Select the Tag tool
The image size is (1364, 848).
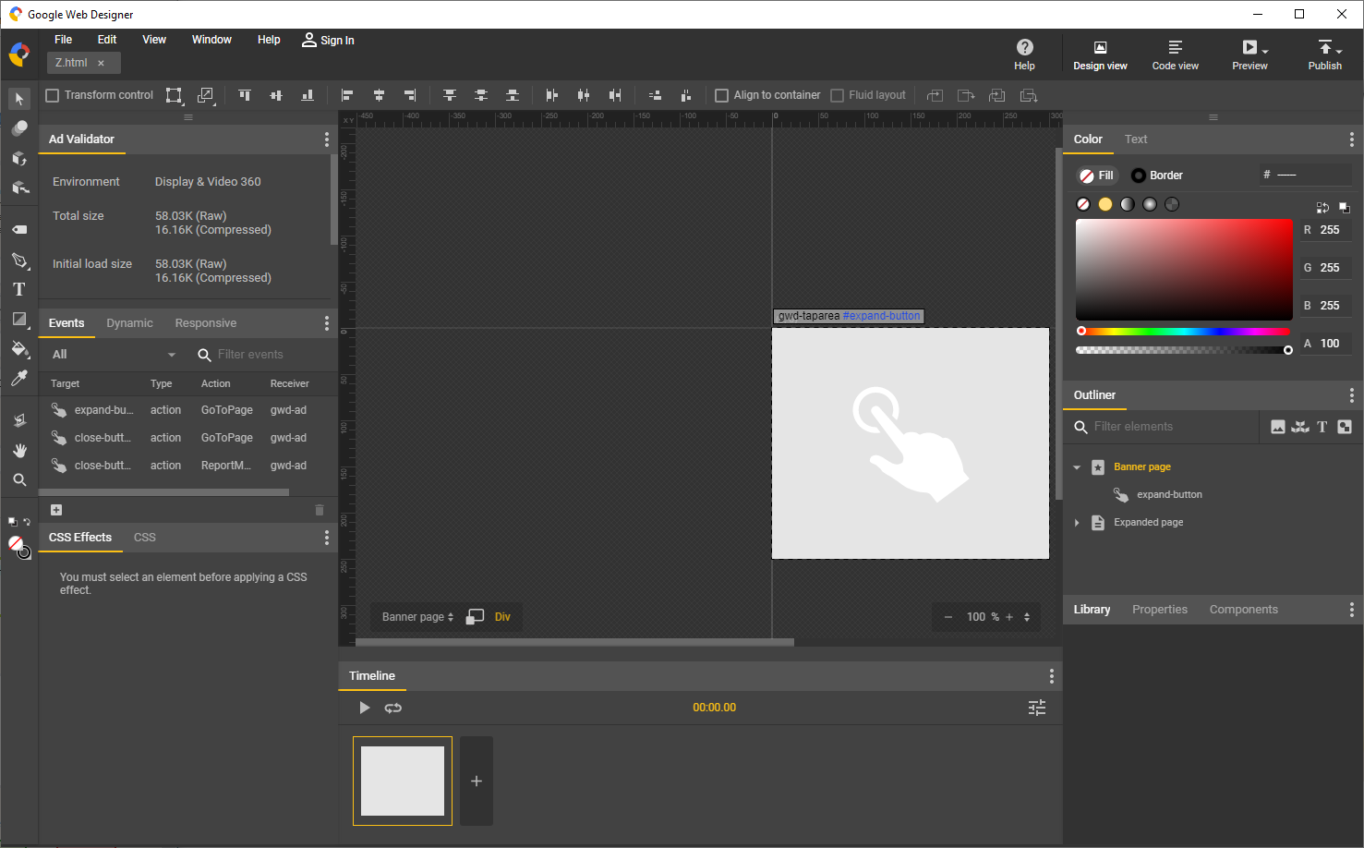click(19, 229)
